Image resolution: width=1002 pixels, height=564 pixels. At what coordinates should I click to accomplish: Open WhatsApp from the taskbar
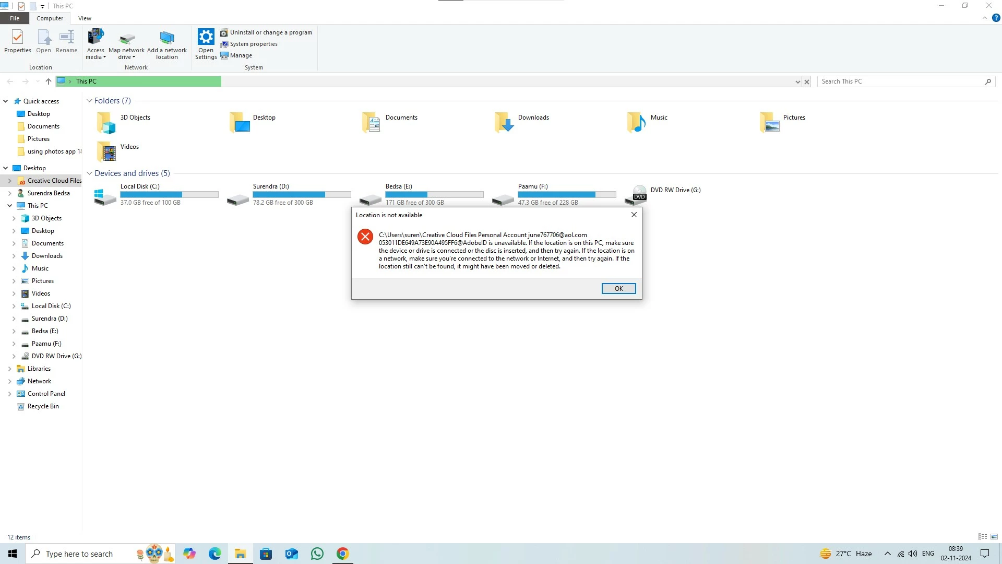click(x=317, y=554)
